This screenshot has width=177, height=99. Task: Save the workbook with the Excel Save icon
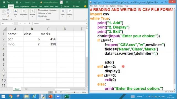click(4, 2)
